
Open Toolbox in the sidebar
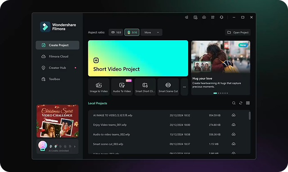[57, 79]
